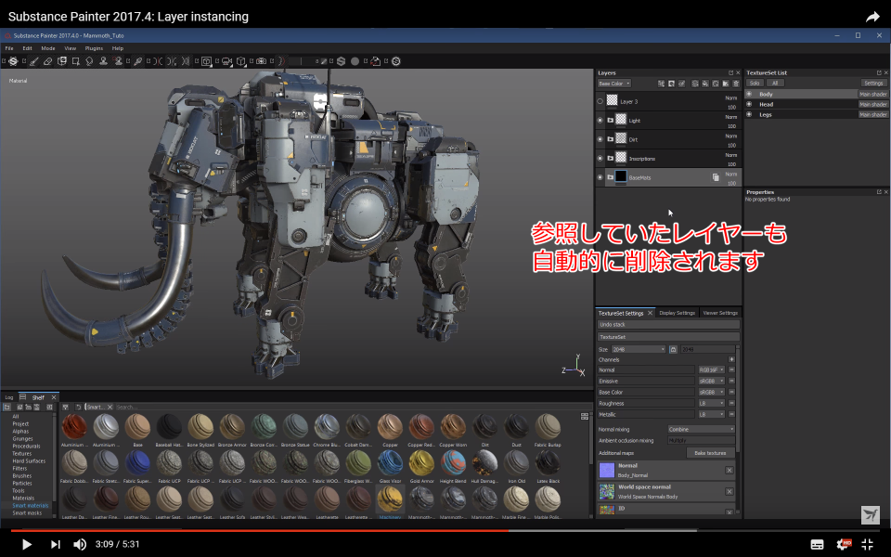Open the 3D/2D viewport mode icon
The height and width of the screenshot is (557, 891).
click(207, 61)
